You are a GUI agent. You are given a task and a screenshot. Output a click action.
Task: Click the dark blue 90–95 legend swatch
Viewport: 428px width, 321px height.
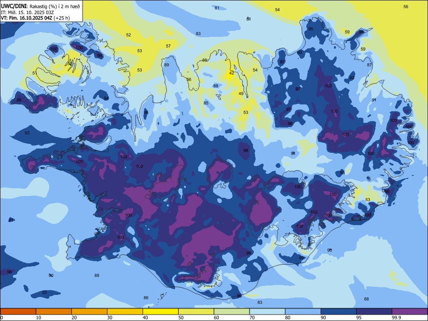(339, 312)
